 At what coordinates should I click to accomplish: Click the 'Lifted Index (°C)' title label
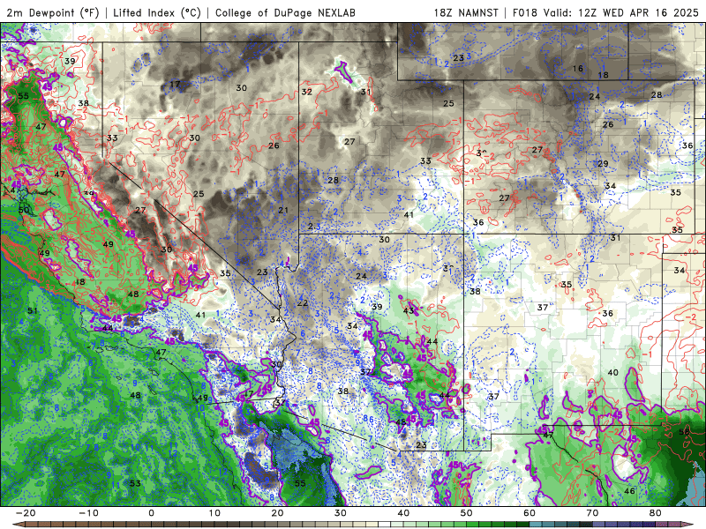157,12
